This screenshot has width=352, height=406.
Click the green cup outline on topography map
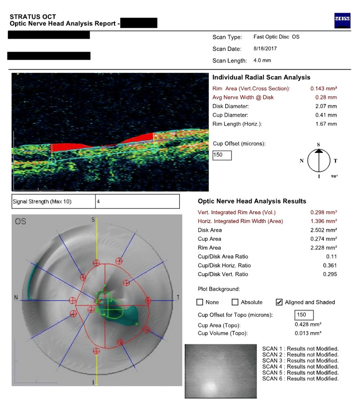tap(110, 305)
